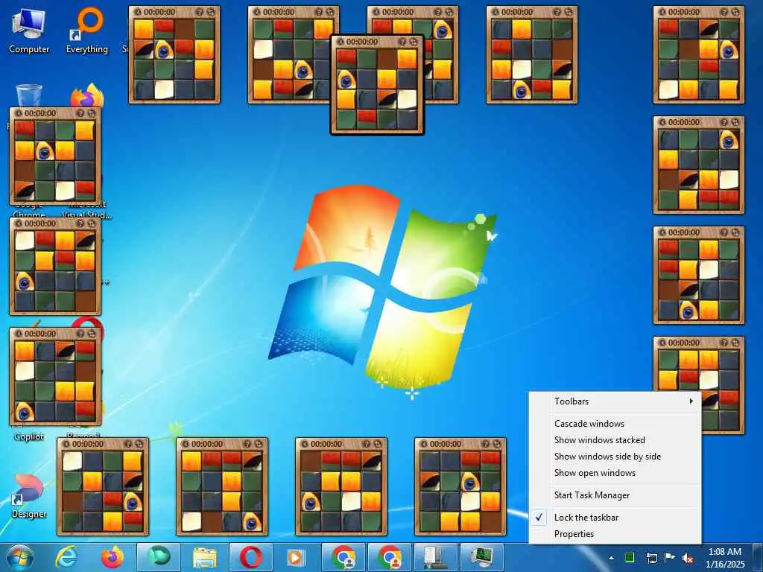Click the solve icon on the black-outlined puzzle gadget
The height and width of the screenshot is (572, 763).
414,42
